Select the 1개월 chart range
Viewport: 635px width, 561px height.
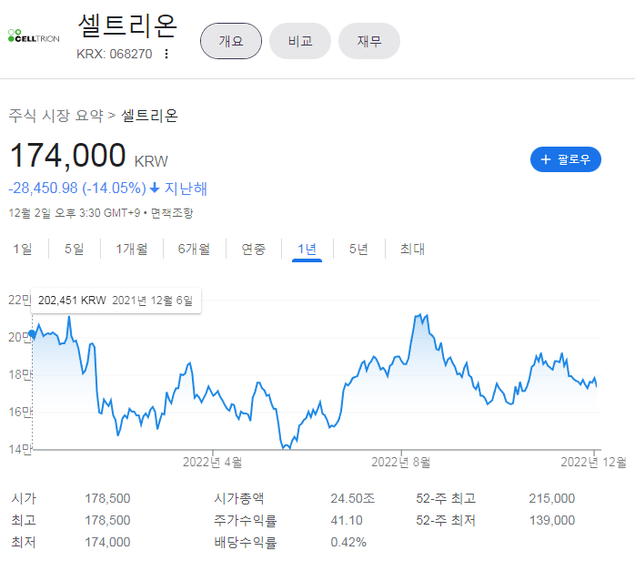(x=132, y=249)
